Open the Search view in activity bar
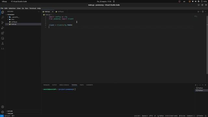Viewport: 208px width, 117px height. coord(3,17)
